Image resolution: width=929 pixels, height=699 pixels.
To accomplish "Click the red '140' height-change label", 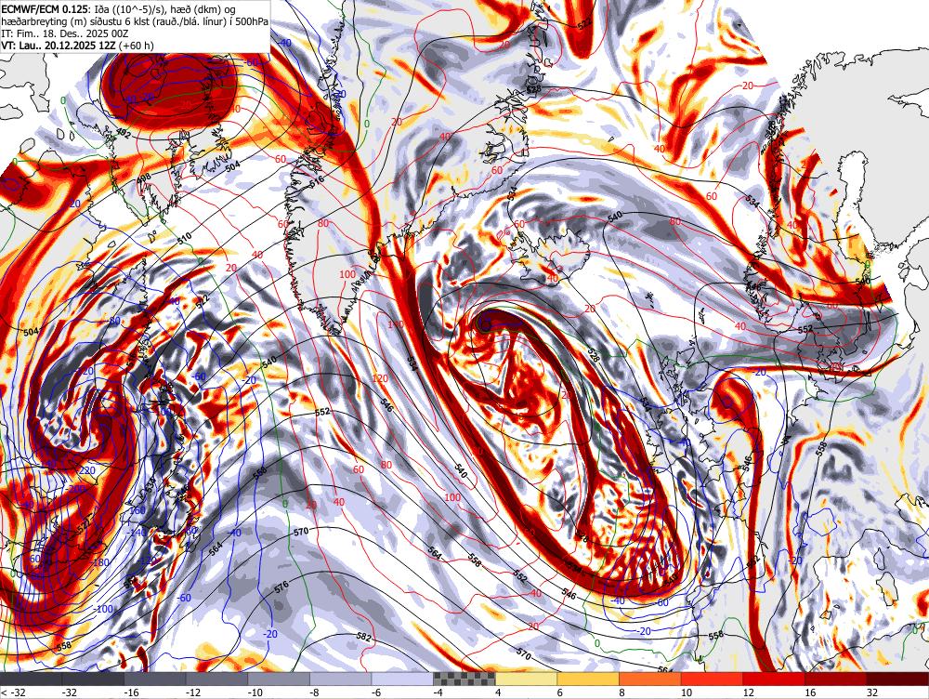I will coord(395,324).
